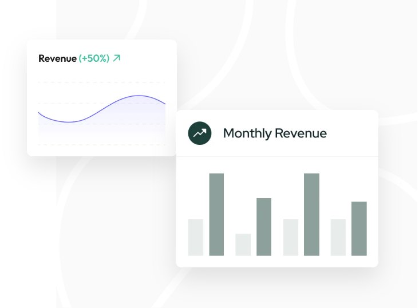This screenshot has width=419, height=308.
Task: Click the bottom dashed gridline in Revenue chart
Action: [102, 145]
